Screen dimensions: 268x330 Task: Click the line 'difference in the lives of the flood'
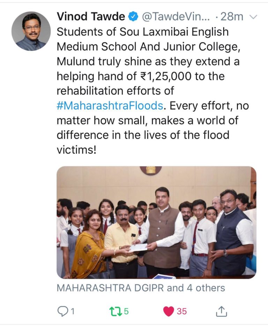(143, 135)
